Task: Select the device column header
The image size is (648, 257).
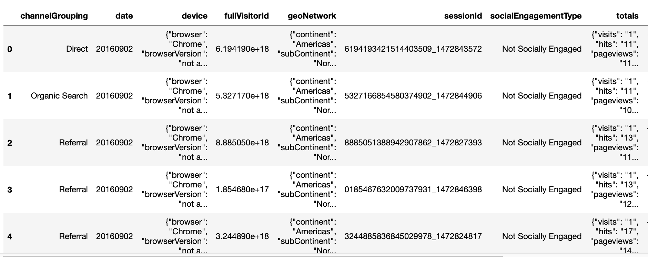Action: tap(195, 16)
